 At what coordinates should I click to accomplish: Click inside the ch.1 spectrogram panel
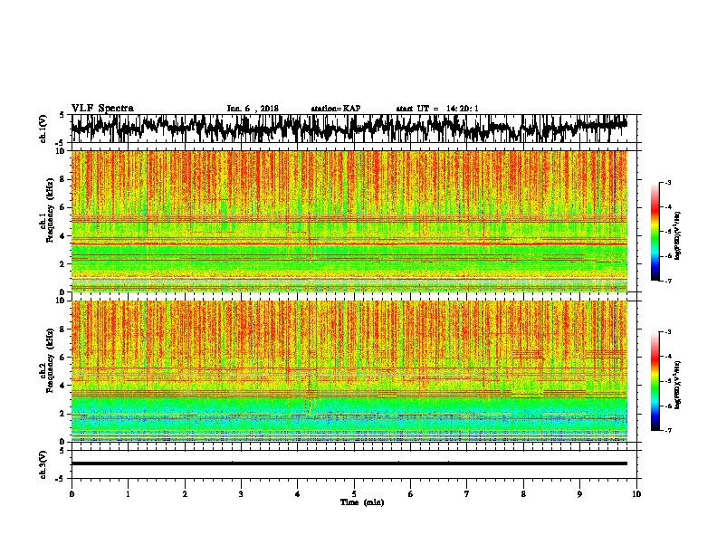coord(349,221)
